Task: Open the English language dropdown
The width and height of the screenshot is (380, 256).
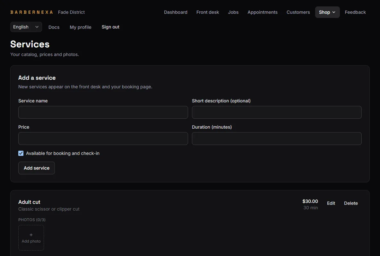Action: coord(26,27)
